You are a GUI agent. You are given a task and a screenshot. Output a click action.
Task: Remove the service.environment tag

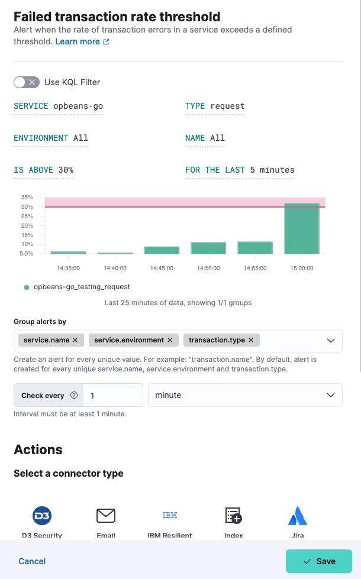coord(170,340)
